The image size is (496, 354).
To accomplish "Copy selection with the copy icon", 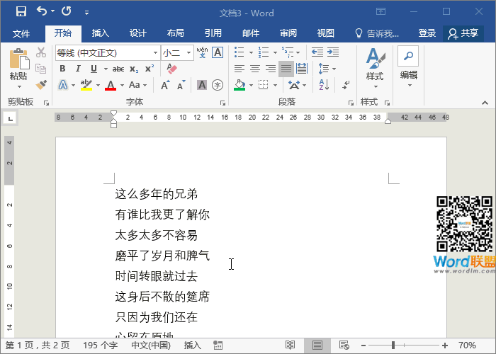I will point(41,69).
